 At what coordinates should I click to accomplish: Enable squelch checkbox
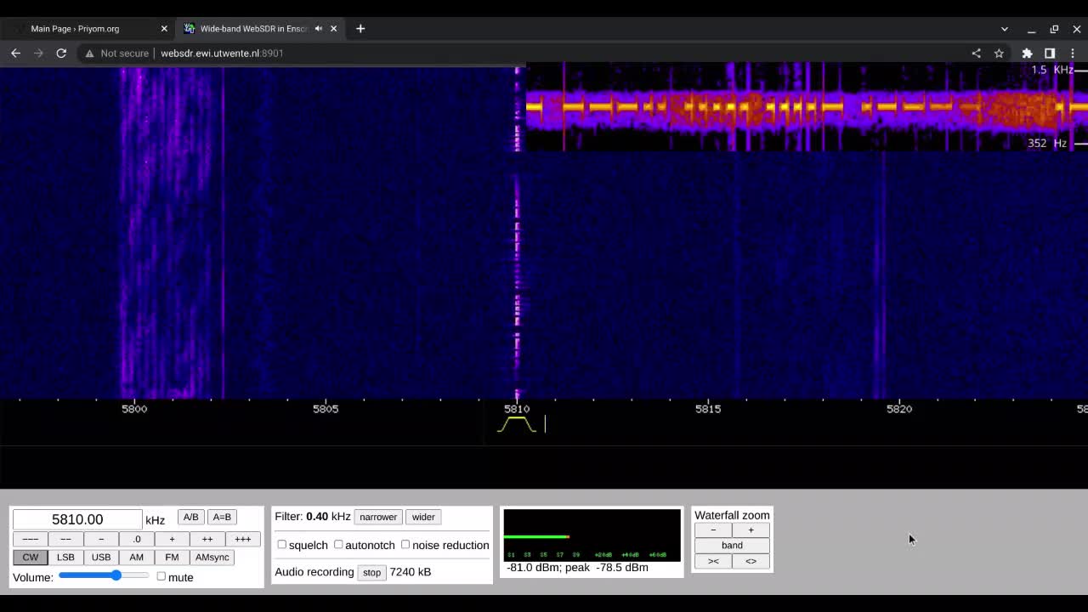coord(282,545)
